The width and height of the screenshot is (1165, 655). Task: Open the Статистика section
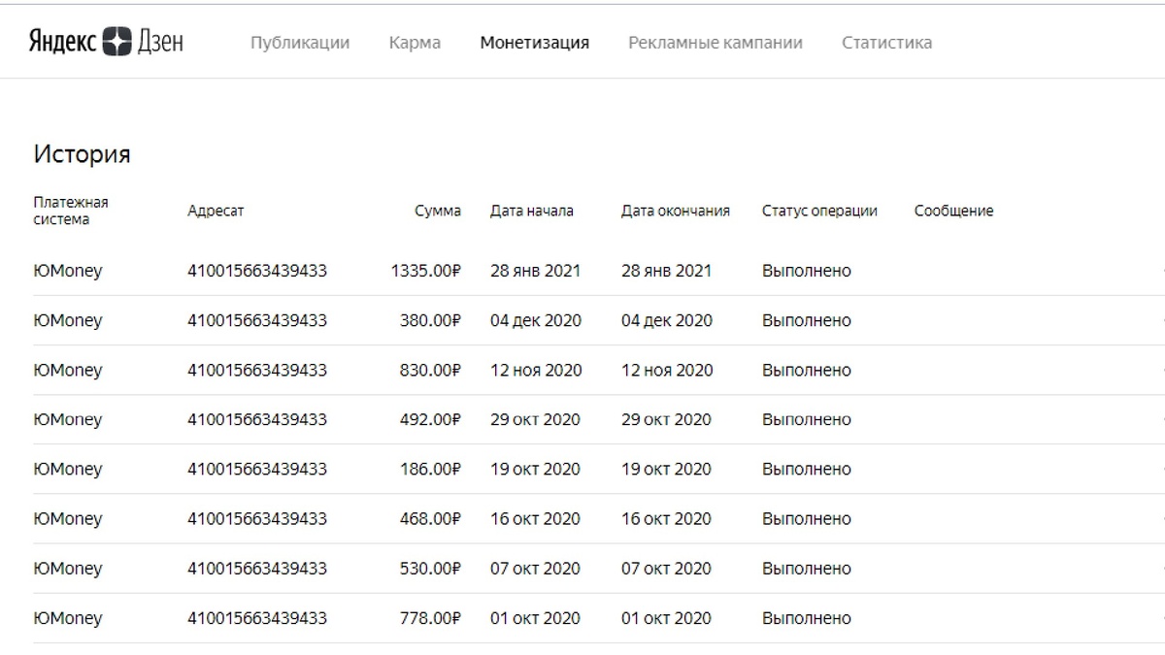(887, 42)
